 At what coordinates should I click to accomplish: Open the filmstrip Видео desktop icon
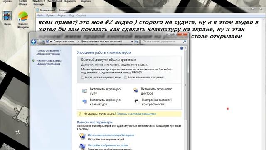(x=7, y=16)
